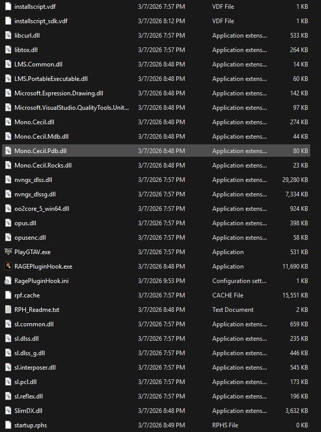321x432 pixels.
Task: Click the LMS.Common.dll file icon
Action: click(x=8, y=64)
